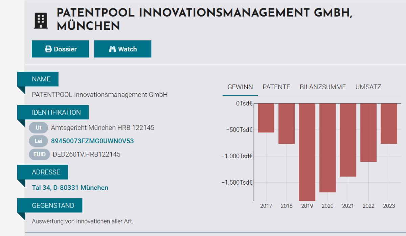Image resolution: width=406 pixels, height=236 pixels.
Task: Select the 2023 profit bar in chart
Action: (389, 123)
